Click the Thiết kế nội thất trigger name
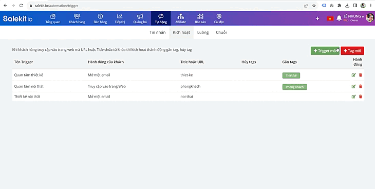 [x=27, y=97]
